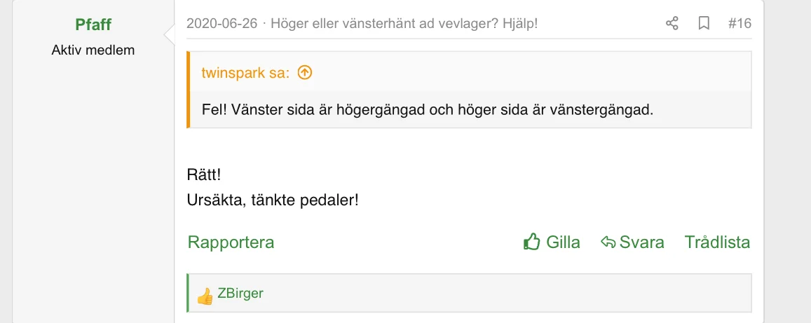Open Pfaff's user profile
The height and width of the screenshot is (323, 811).
tap(93, 25)
